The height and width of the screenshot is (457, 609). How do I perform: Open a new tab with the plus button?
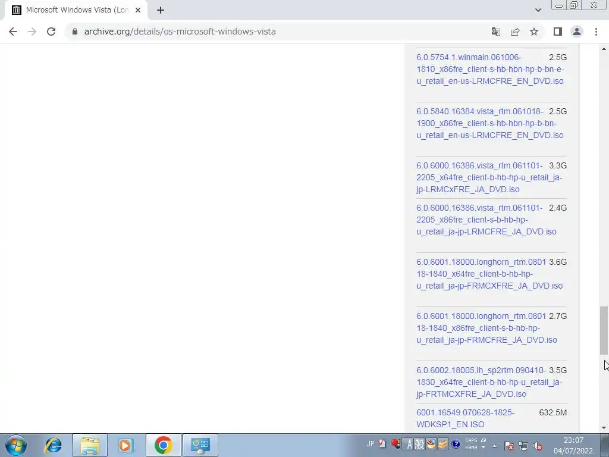tap(161, 10)
